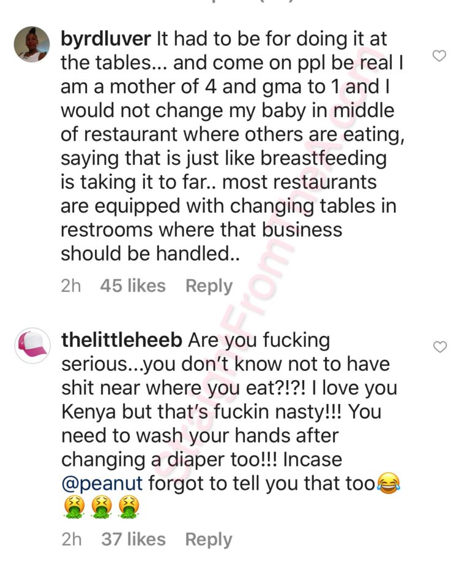
Task: Open the @peanut mention
Action: 102,484
